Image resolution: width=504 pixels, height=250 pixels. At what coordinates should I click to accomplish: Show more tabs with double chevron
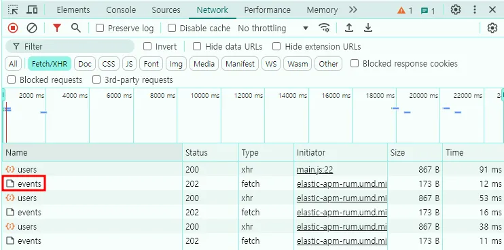353,10
